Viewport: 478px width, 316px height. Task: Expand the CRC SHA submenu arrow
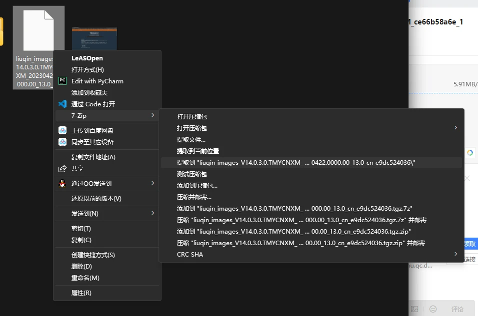point(455,254)
